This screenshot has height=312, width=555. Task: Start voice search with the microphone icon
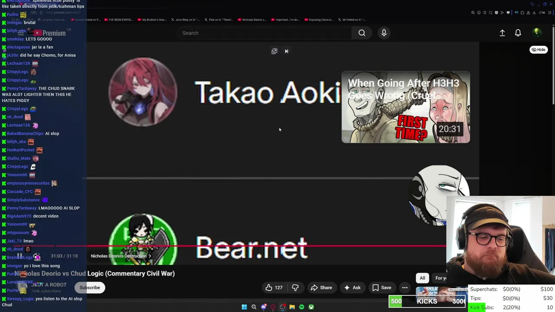pos(384,33)
